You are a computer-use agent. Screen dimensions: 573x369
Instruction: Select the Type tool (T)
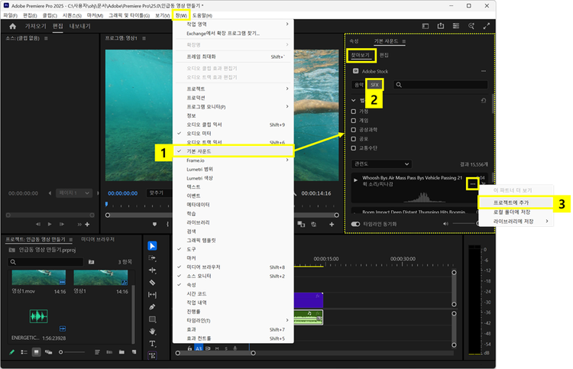153,343
